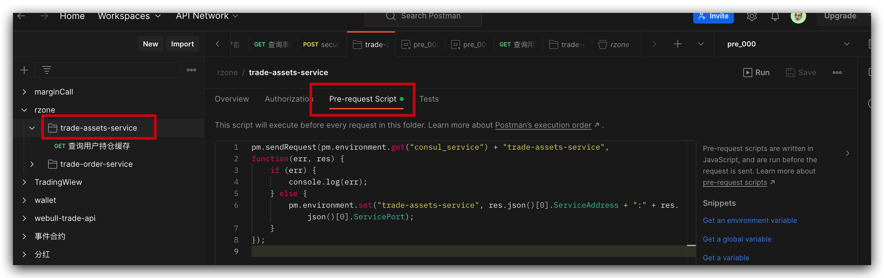Click the Search Postman field
The width and height of the screenshot is (884, 278).
tap(423, 17)
